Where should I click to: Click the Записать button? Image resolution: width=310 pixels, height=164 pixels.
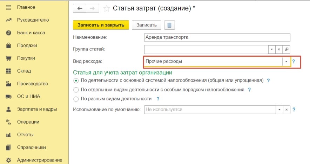(x=147, y=25)
